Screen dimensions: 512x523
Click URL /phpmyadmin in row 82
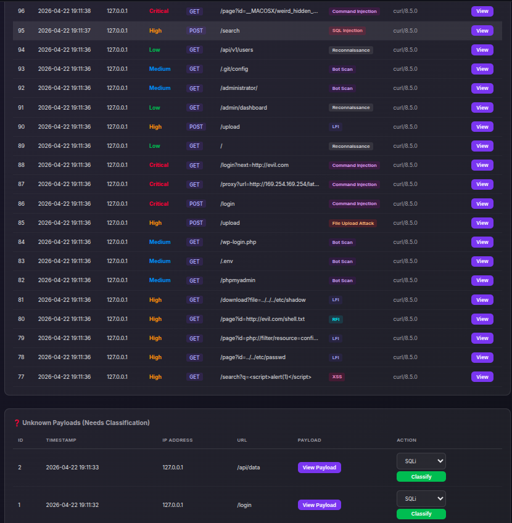tap(237, 280)
